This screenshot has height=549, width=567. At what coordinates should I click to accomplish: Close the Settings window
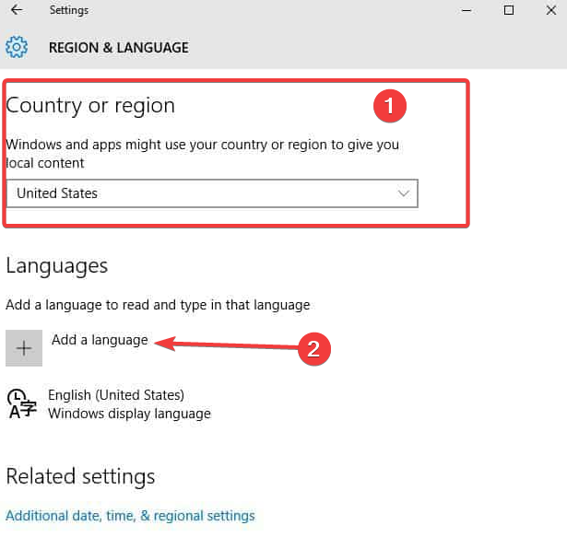point(551,10)
